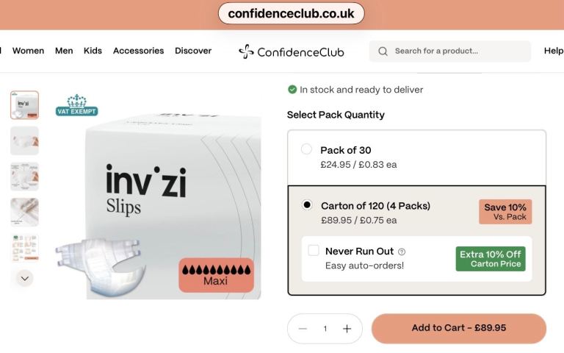Open the ConfidenceClub logo home link
This screenshot has height=353, width=564.
(292, 52)
